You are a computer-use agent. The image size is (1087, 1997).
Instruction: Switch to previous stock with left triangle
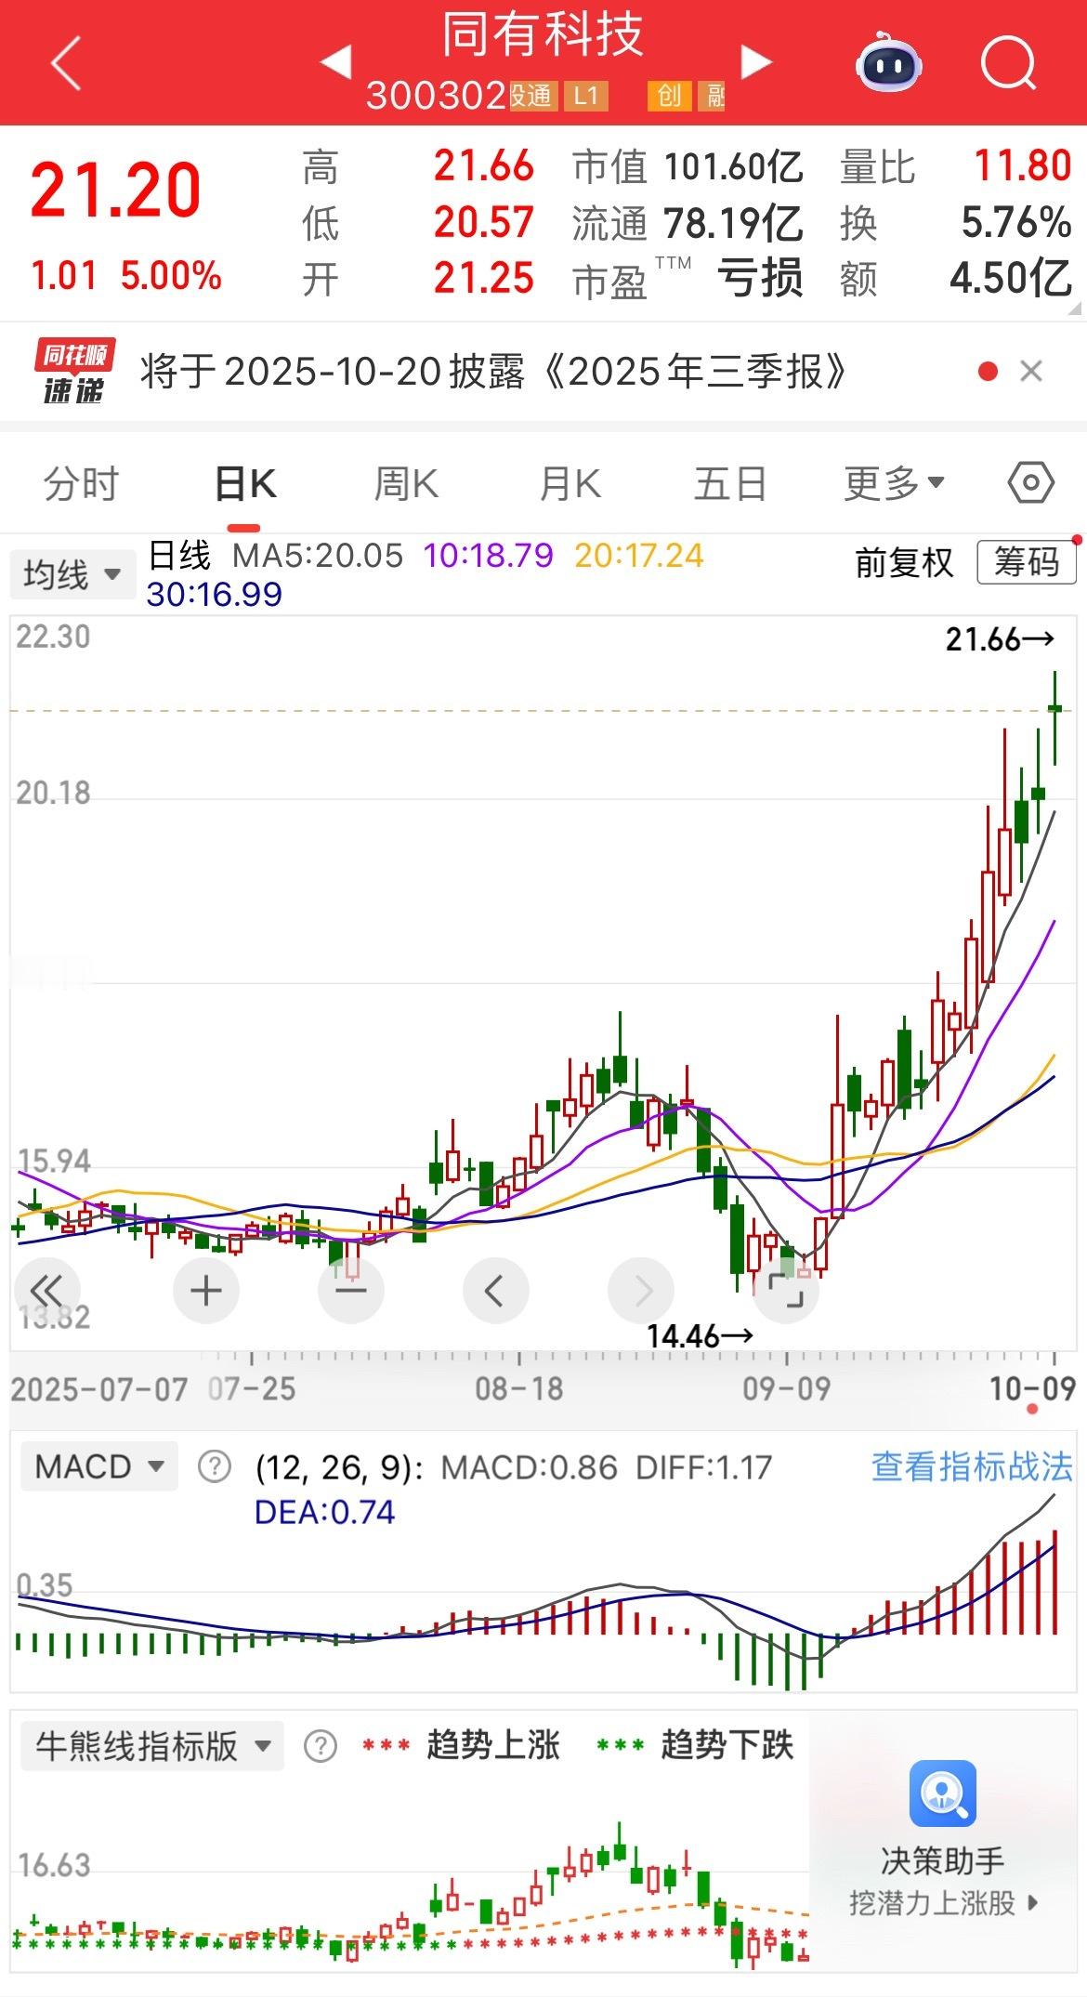click(x=335, y=61)
